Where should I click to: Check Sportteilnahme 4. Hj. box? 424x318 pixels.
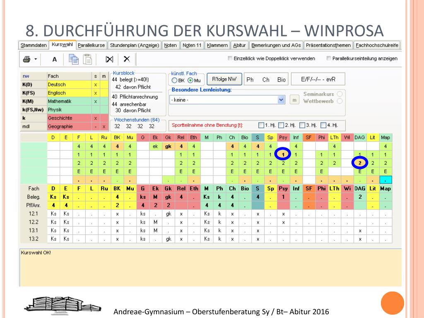pos(323,125)
